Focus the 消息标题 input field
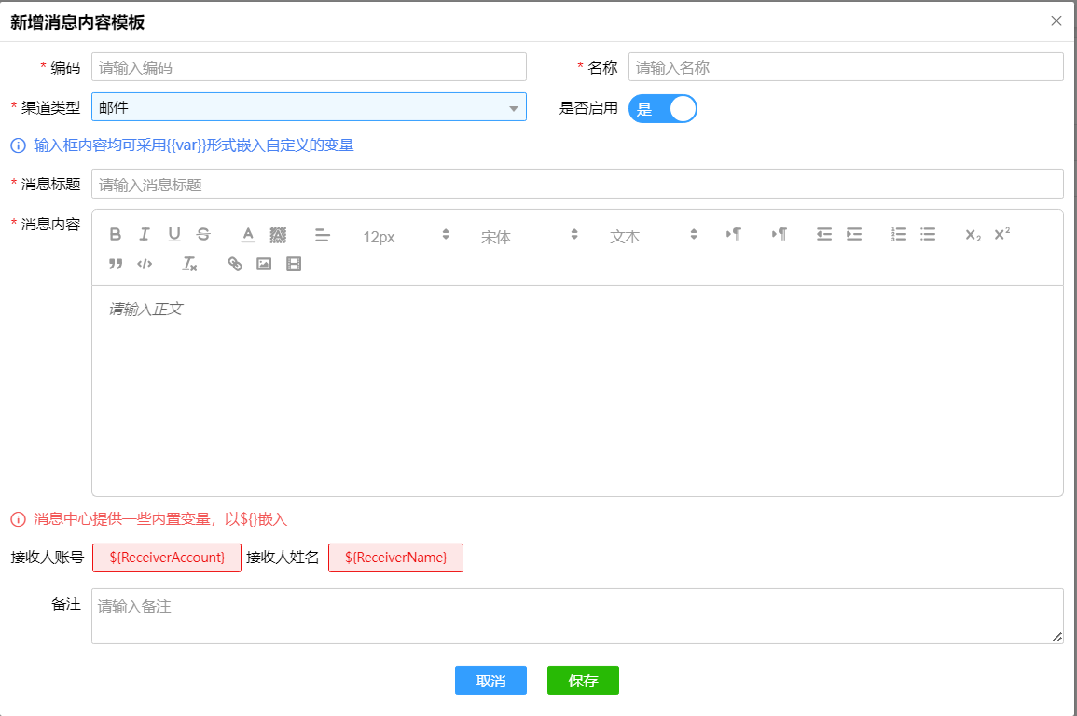This screenshot has height=716, width=1077. coord(577,185)
